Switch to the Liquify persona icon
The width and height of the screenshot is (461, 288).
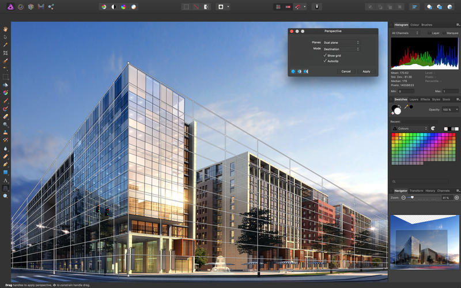pyautogui.click(x=20, y=6)
